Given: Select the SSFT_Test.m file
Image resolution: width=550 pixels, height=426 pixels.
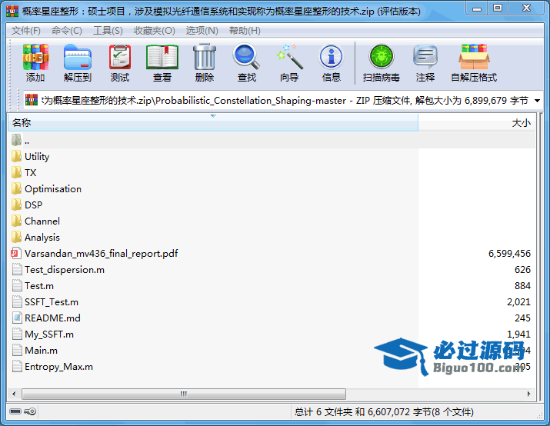Looking at the screenshot, I should pos(52,302).
